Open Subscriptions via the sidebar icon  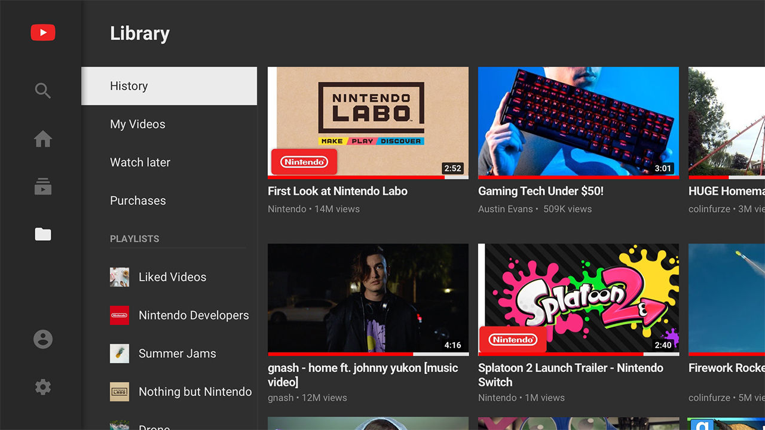[42, 186]
